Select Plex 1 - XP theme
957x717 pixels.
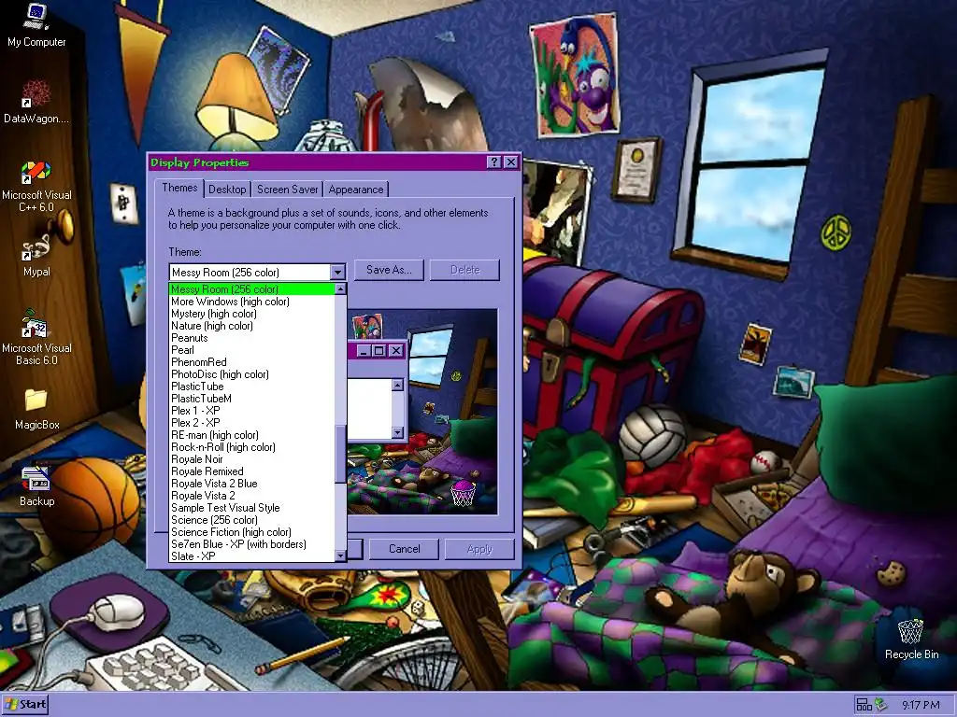[252, 411]
